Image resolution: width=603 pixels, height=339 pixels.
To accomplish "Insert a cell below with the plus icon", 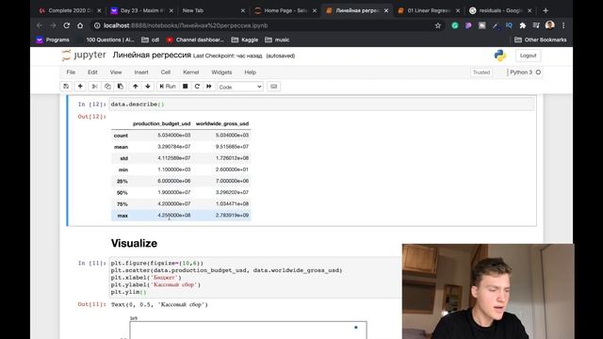I will tap(80, 87).
